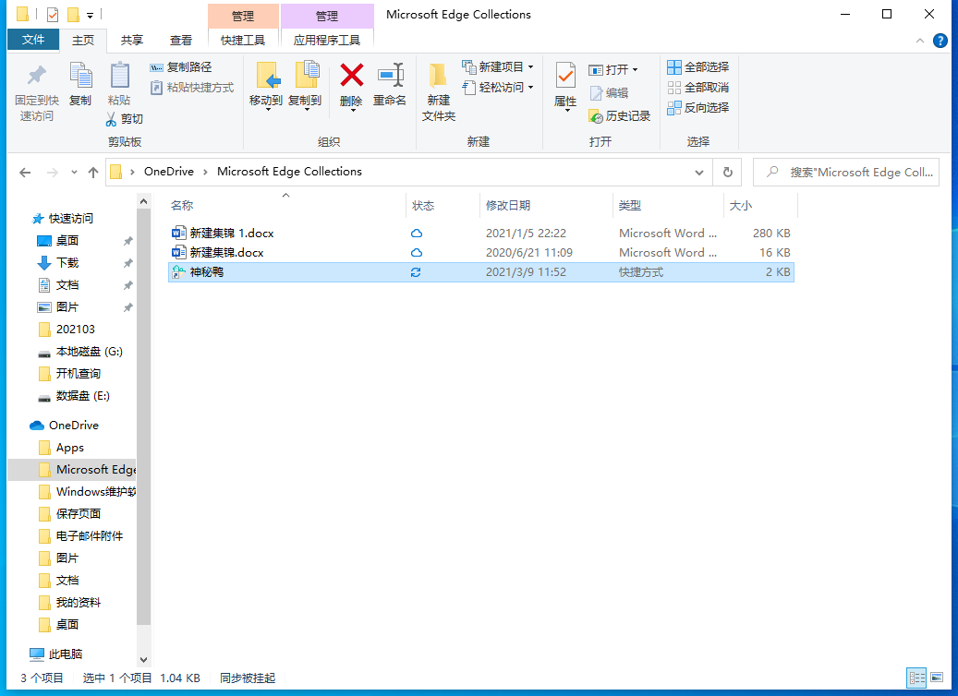Click the 删除 (Delete) red X icon
Image resolution: width=958 pixels, height=696 pixels.
pyautogui.click(x=351, y=76)
